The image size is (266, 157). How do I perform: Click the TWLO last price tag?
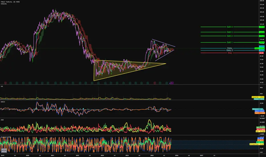pyautogui.click(x=259, y=48)
